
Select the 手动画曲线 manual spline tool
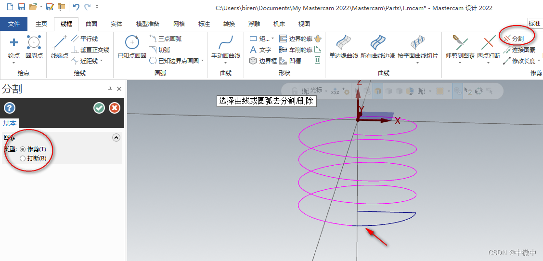pyautogui.click(x=226, y=47)
